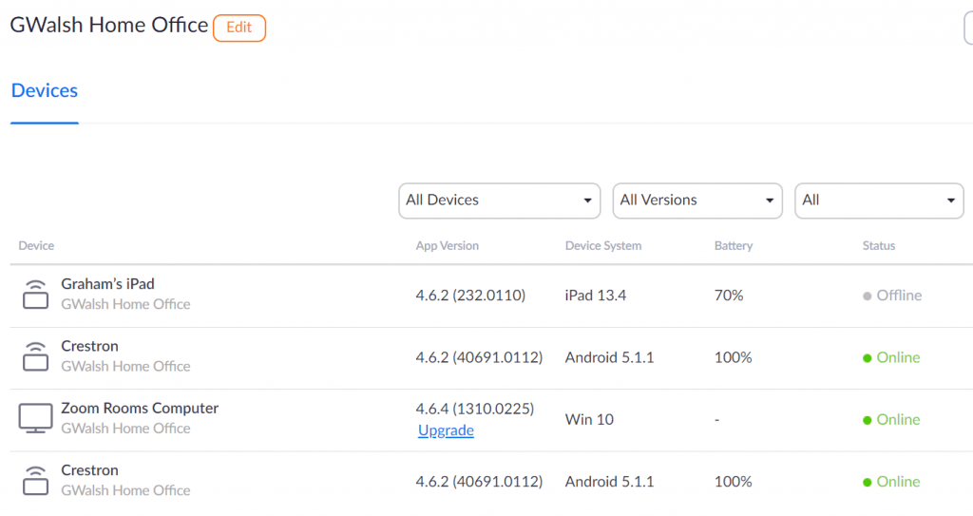The height and width of the screenshot is (516, 973).
Task: Expand the All status filter dropdown
Action: [879, 201]
